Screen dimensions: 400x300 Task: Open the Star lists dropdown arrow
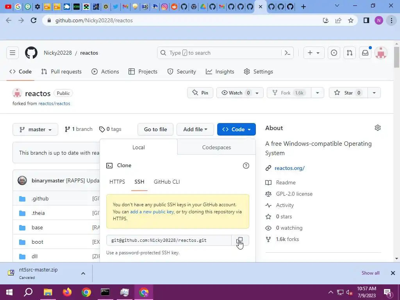coord(374,93)
